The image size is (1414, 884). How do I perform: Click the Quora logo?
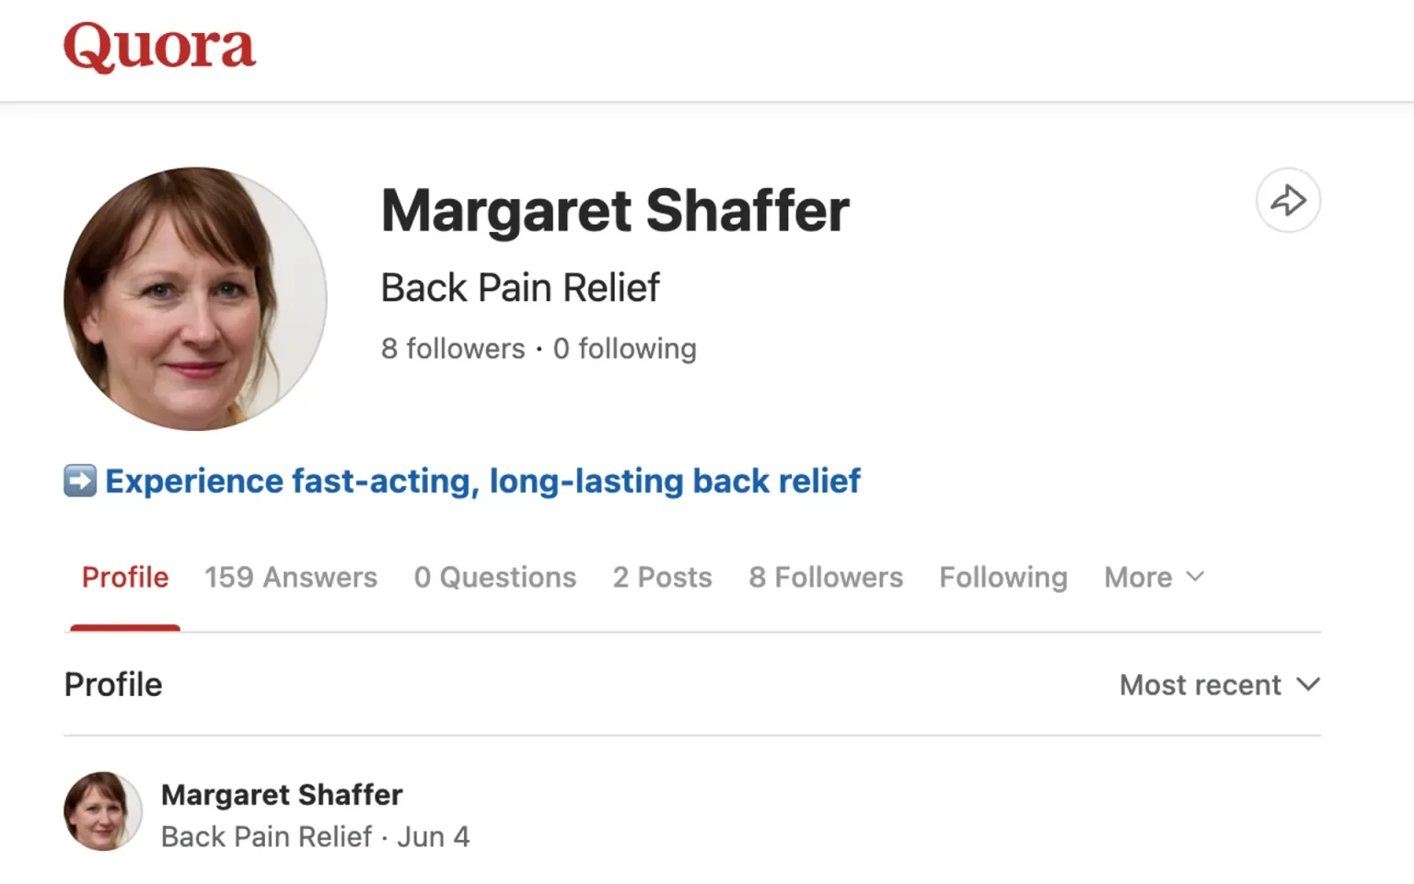[x=159, y=47]
